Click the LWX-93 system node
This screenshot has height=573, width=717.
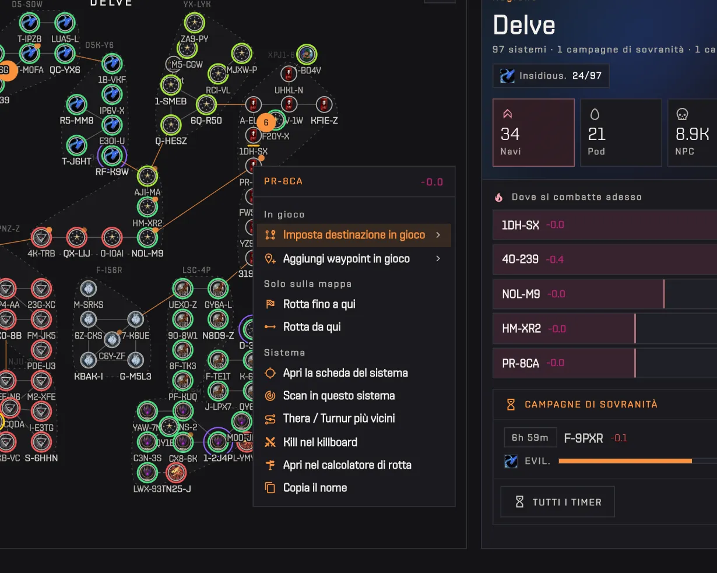pyautogui.click(x=147, y=473)
